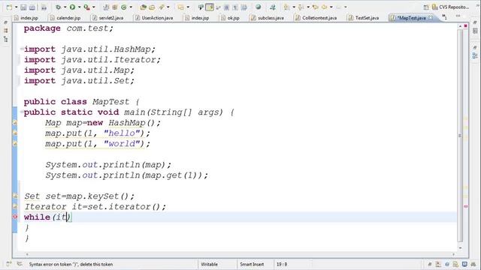Open the New wizard dropdown arrow

coord(16,7)
